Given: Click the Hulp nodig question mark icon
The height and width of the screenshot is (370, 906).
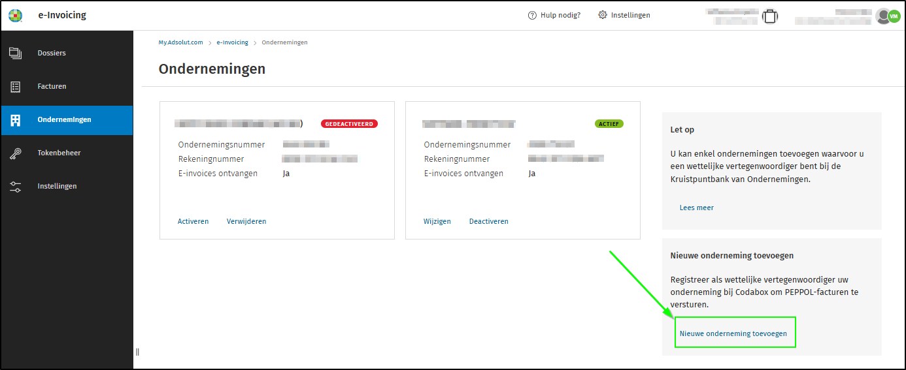Looking at the screenshot, I should [x=532, y=15].
